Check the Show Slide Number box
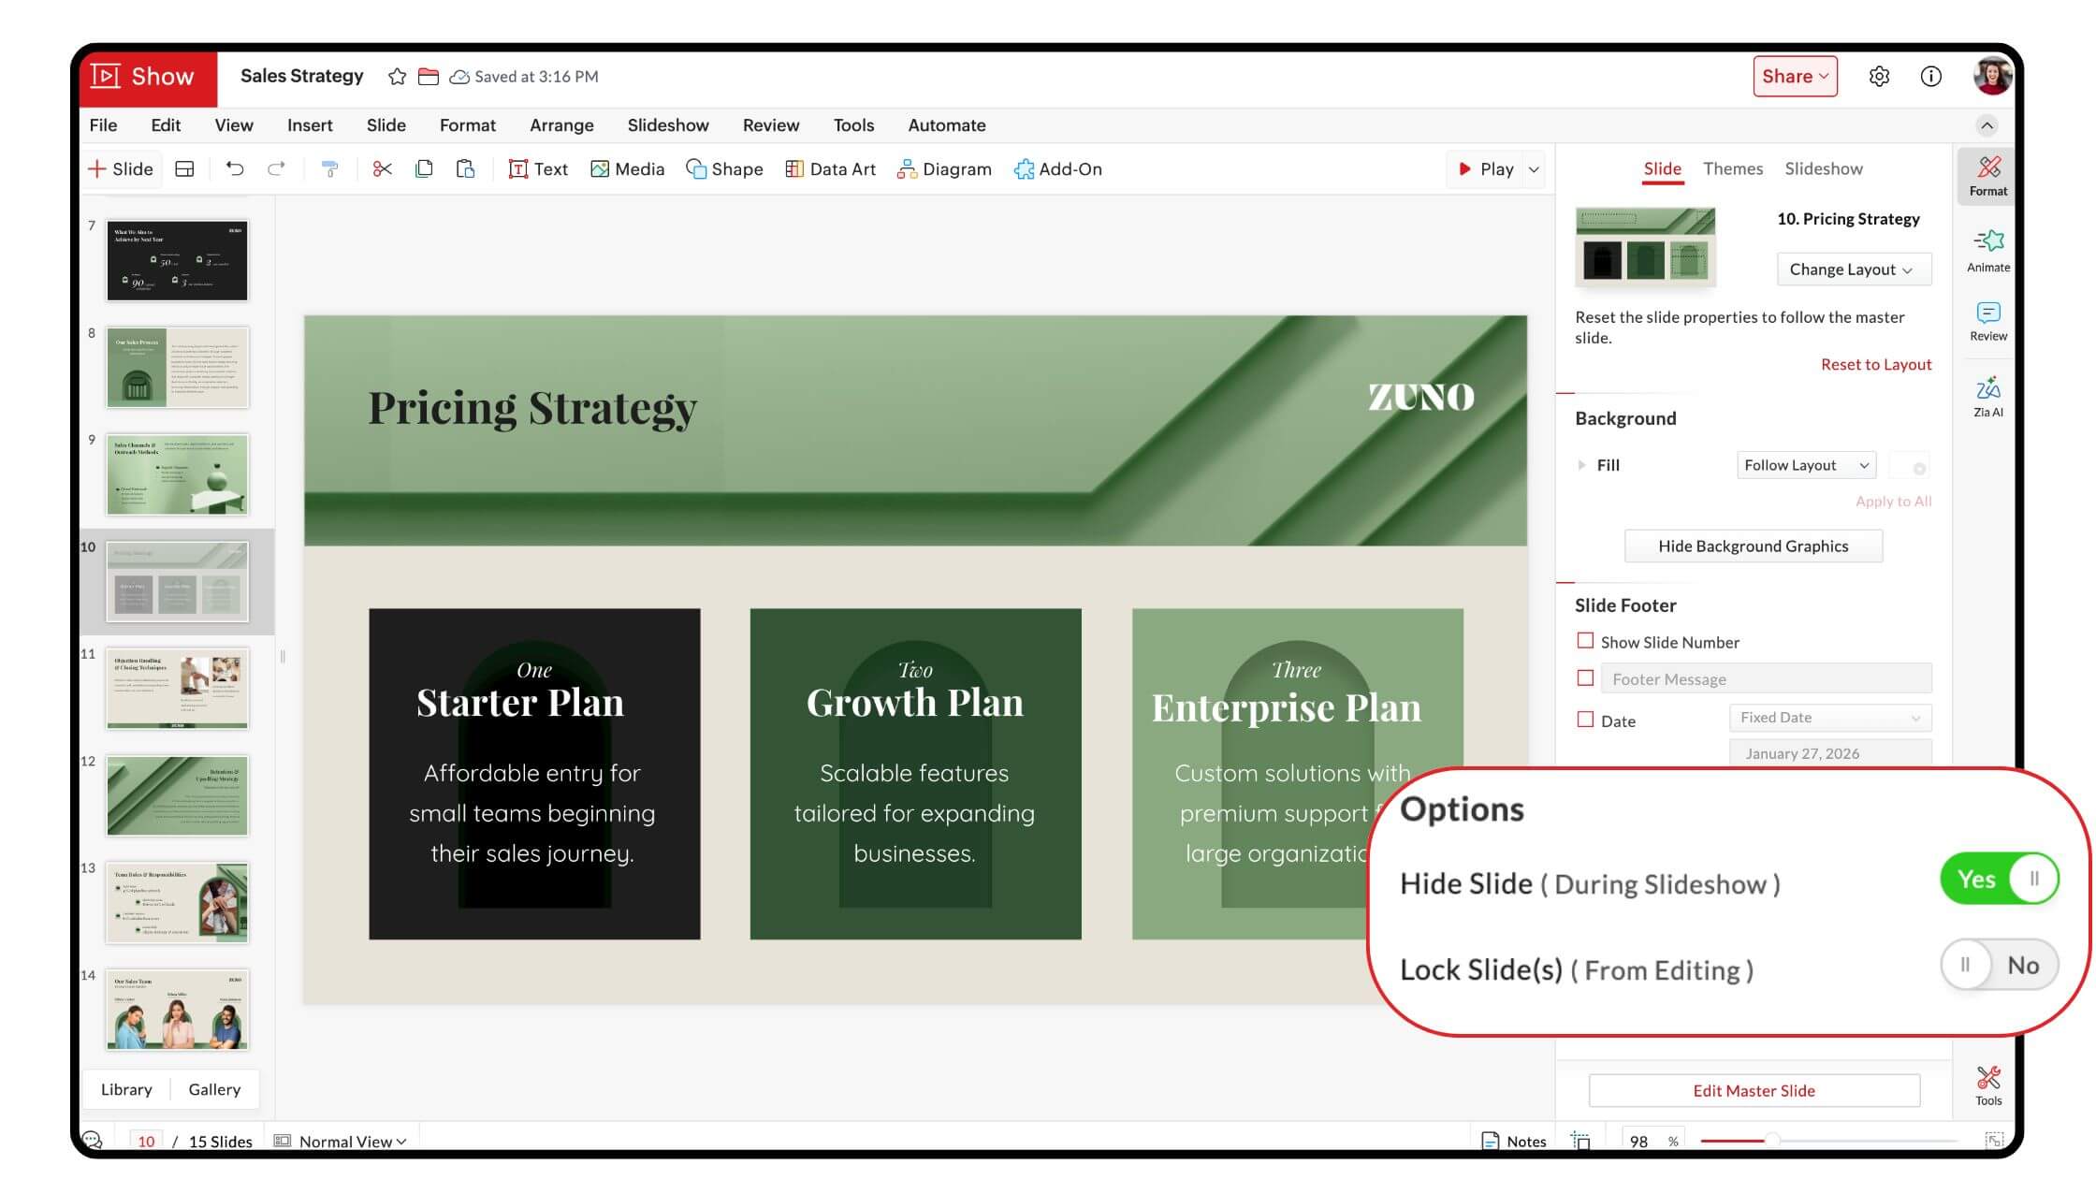 (x=1585, y=642)
